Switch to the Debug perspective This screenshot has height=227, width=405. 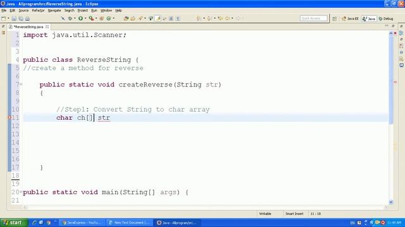pos(386,18)
